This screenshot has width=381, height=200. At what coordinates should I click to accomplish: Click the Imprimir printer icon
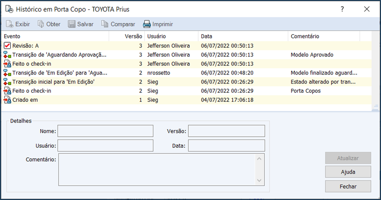[x=147, y=24]
